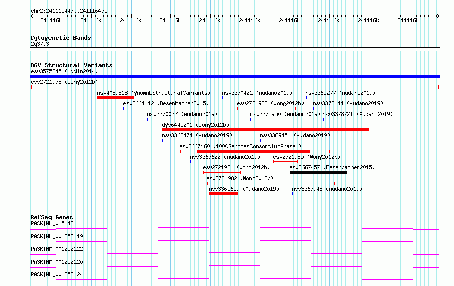Click thin red esv2721981 interval line
The height and width of the screenshot is (286, 454).
point(222,173)
